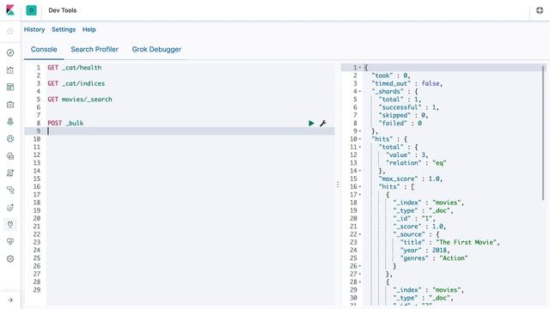Open Dashboard icon in sidebar
This screenshot has height=309, width=550.
(x=10, y=88)
